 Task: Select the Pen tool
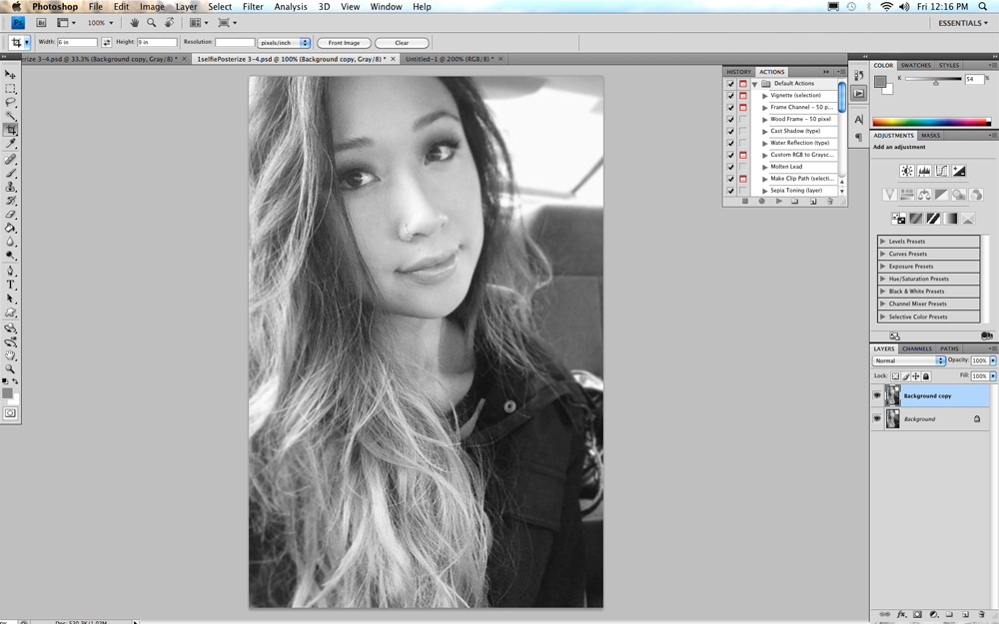point(10,271)
